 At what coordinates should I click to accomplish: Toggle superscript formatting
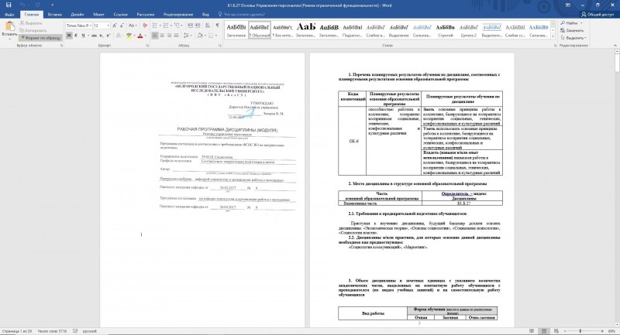click(x=108, y=36)
